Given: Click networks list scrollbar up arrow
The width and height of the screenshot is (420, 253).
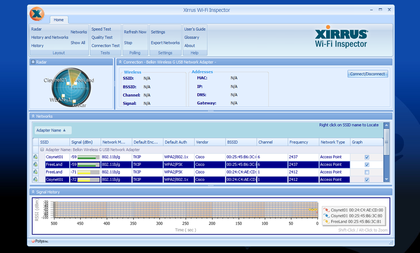Looking at the screenshot, I should [386, 125].
